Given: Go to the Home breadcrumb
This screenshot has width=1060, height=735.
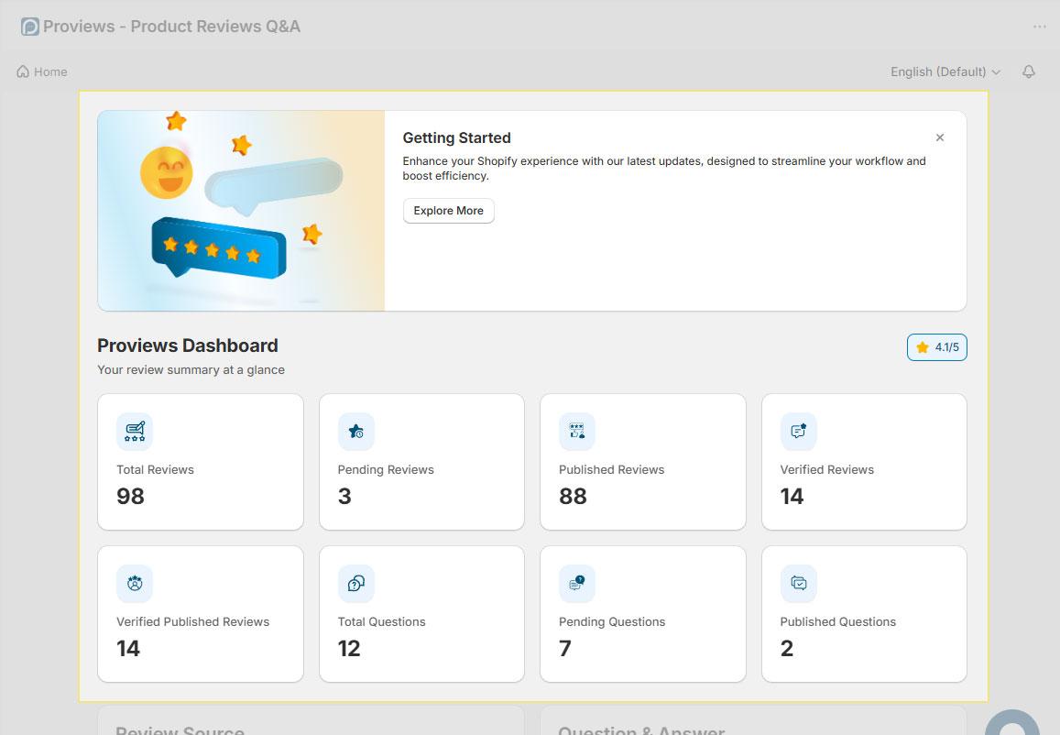Looking at the screenshot, I should 42,71.
